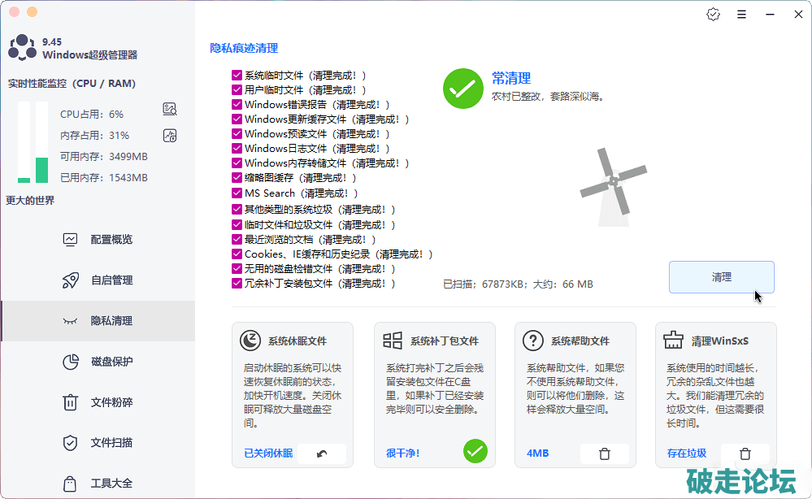Click the 存在垃圾 link
812x499 pixels.
686,453
